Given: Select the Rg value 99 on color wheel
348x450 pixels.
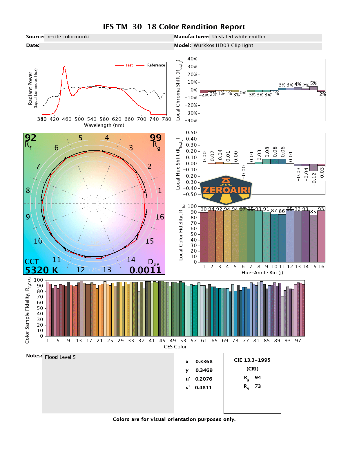Looking at the screenshot, I should pyautogui.click(x=155, y=138).
